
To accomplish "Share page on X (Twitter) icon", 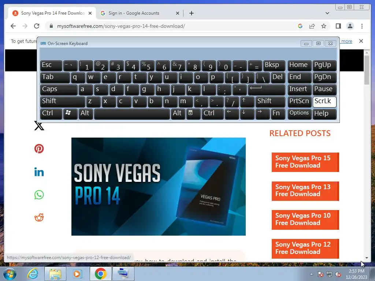I will coord(39,126).
